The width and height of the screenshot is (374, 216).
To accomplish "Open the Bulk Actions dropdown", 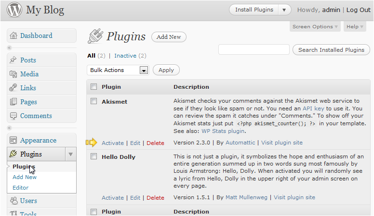I will (118, 70).
